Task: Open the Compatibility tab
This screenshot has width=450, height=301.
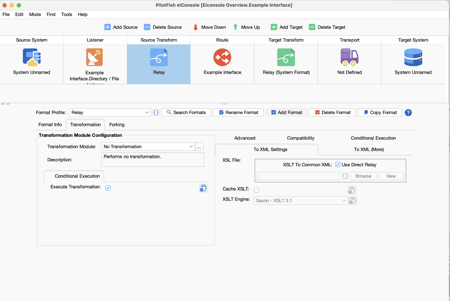Action: [x=301, y=138]
